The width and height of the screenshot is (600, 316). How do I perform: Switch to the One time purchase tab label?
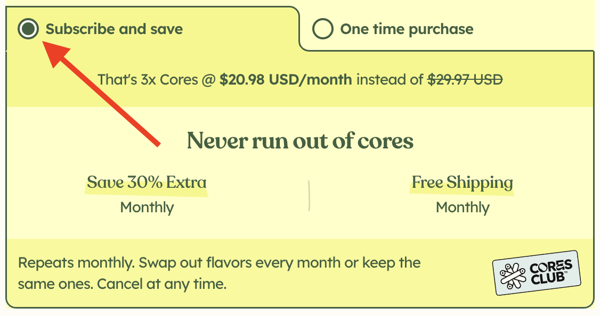407,29
